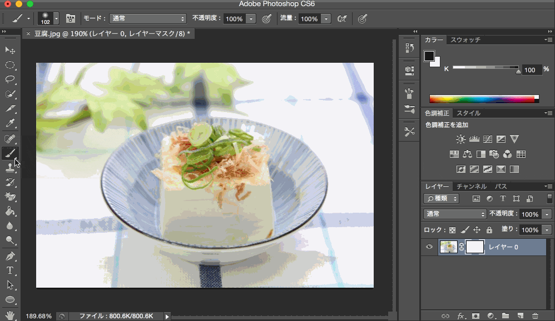Toggle lock transparent pixels
This screenshot has height=321, width=555.
tap(452, 230)
